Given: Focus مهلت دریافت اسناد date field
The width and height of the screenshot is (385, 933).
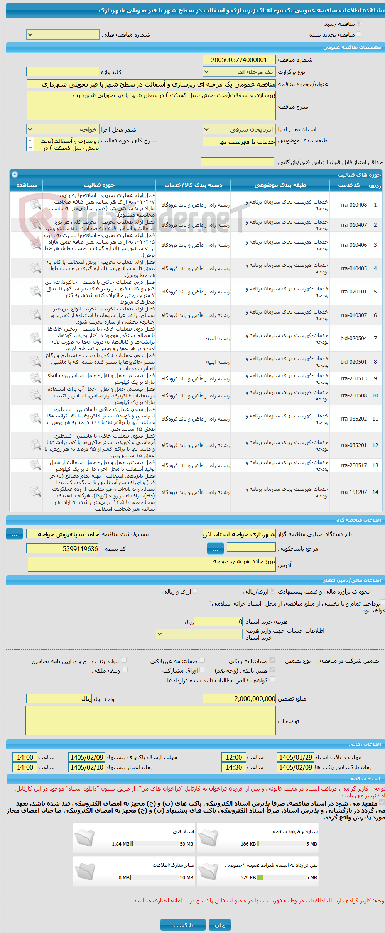Looking at the screenshot, I should point(295,757).
